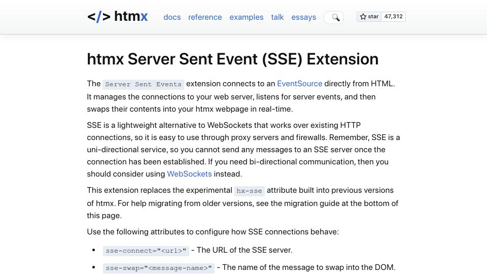
Task: Select the hx-sse code snippet
Action: [x=250, y=191]
